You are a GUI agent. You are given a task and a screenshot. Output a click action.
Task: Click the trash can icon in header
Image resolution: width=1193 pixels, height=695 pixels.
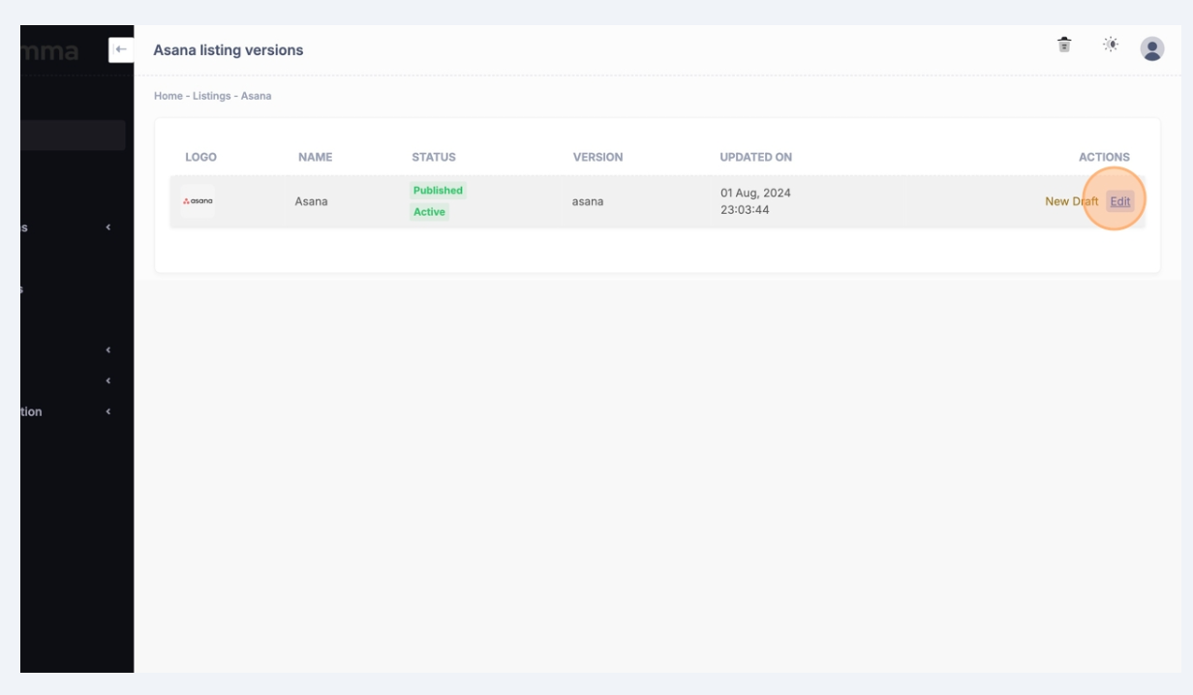pyautogui.click(x=1064, y=45)
